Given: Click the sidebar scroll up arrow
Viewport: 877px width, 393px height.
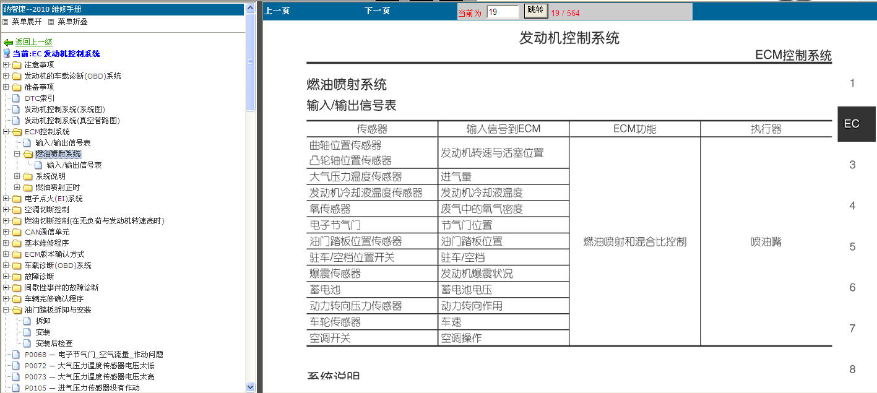Looking at the screenshot, I should pyautogui.click(x=251, y=8).
